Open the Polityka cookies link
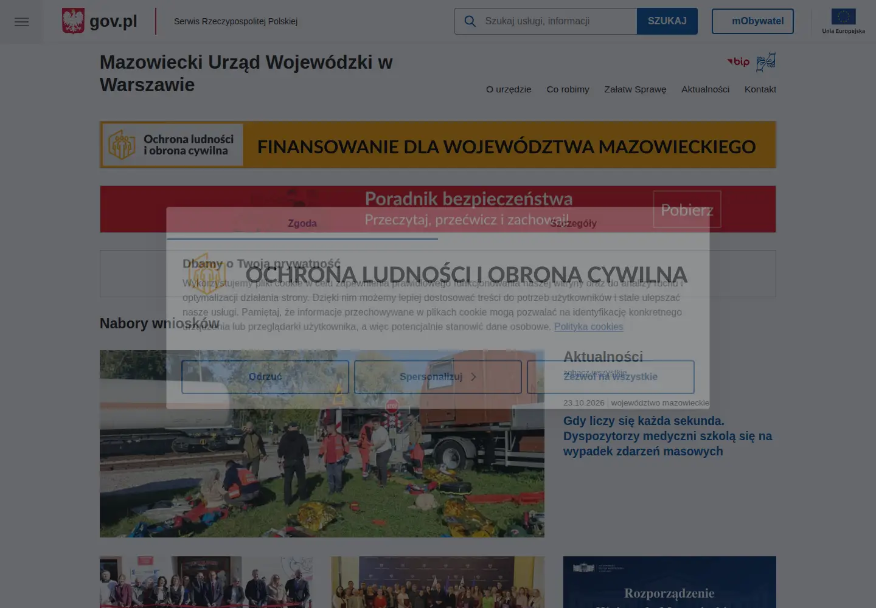 588,326
